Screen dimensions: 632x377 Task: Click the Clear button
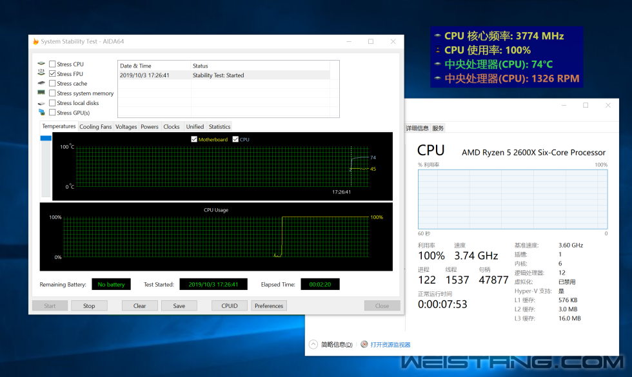[x=139, y=305]
